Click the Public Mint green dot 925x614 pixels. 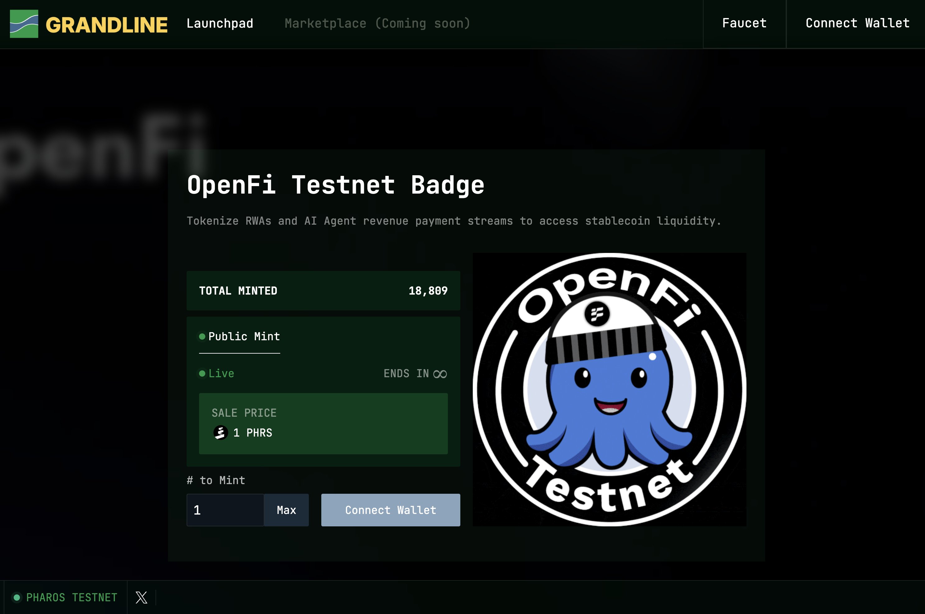click(x=202, y=337)
